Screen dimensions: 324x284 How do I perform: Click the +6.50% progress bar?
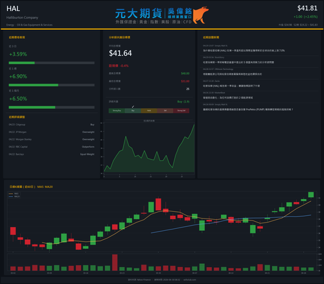click(x=52, y=108)
